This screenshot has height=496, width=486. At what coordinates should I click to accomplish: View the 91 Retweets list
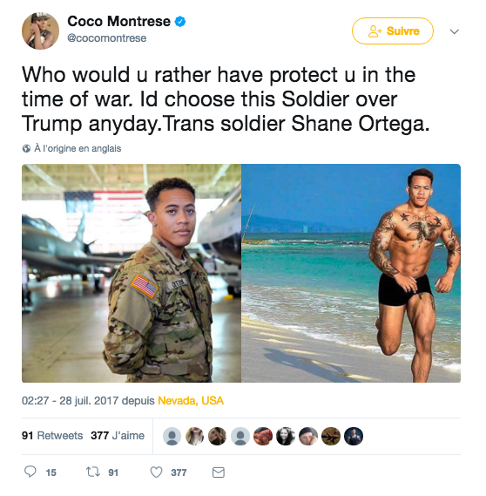(52, 436)
